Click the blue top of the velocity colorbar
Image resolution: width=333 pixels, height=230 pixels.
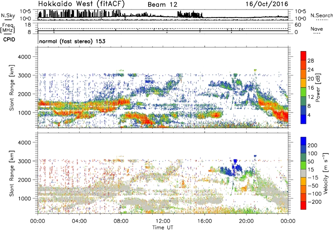click(303, 141)
